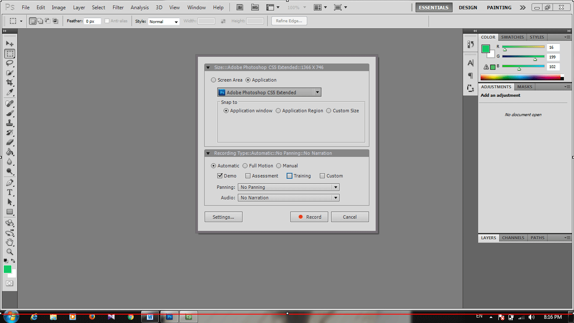Click the green foreground swatch in Color panel

(x=486, y=49)
